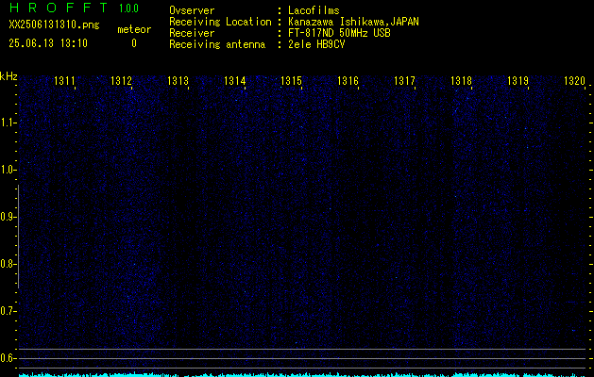Image resolution: width=594 pixels, height=377 pixels.
Task: Click the 0.8 kHz frequency label
Action: (x=8, y=264)
